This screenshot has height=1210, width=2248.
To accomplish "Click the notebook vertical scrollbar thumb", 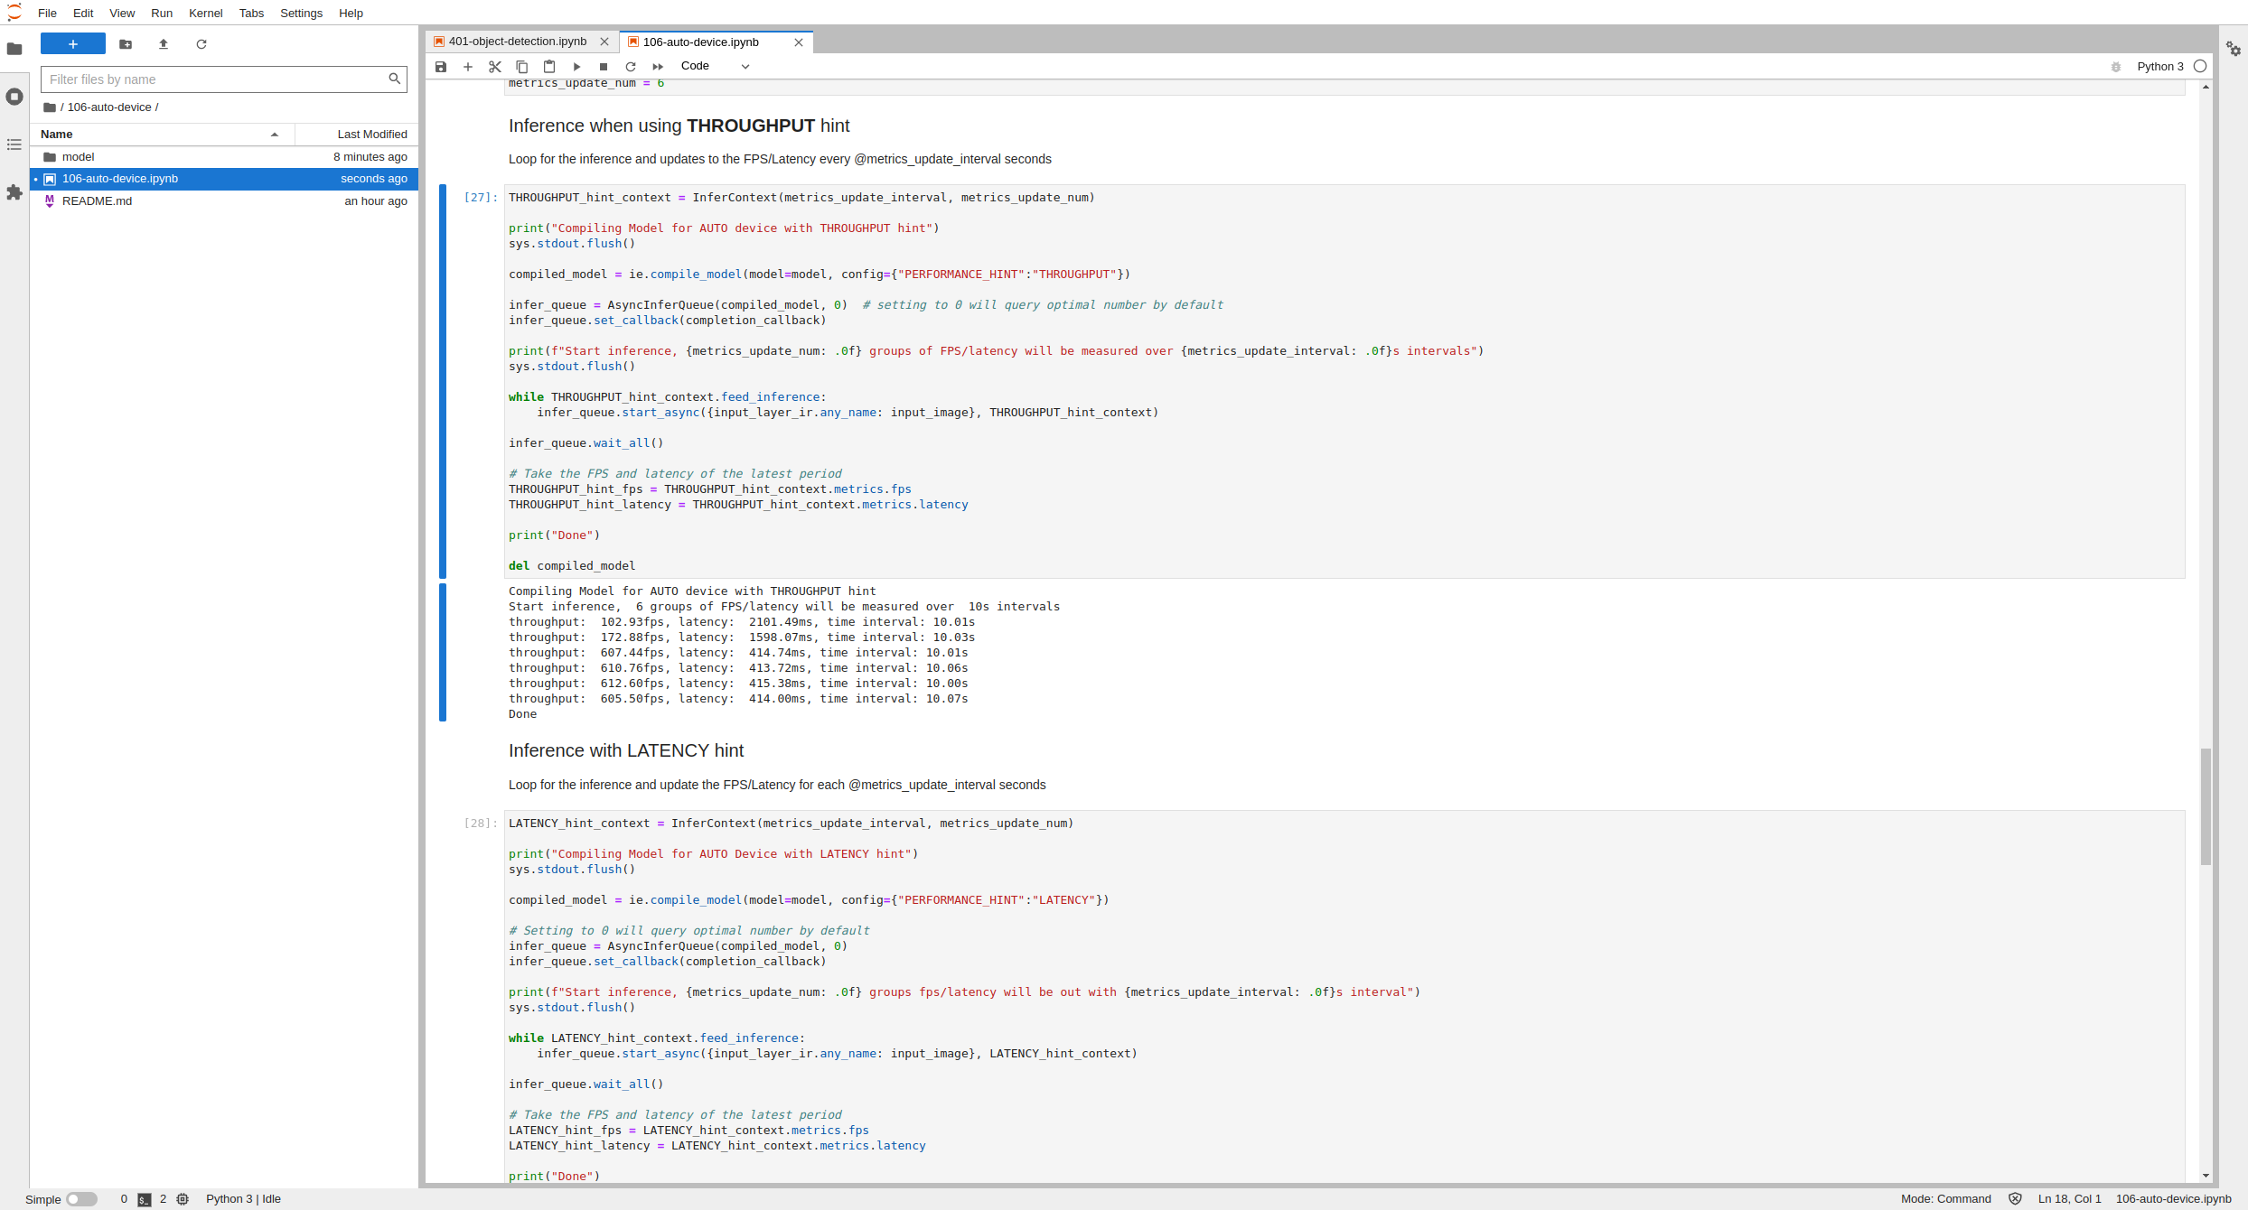I will pyautogui.click(x=2206, y=805).
